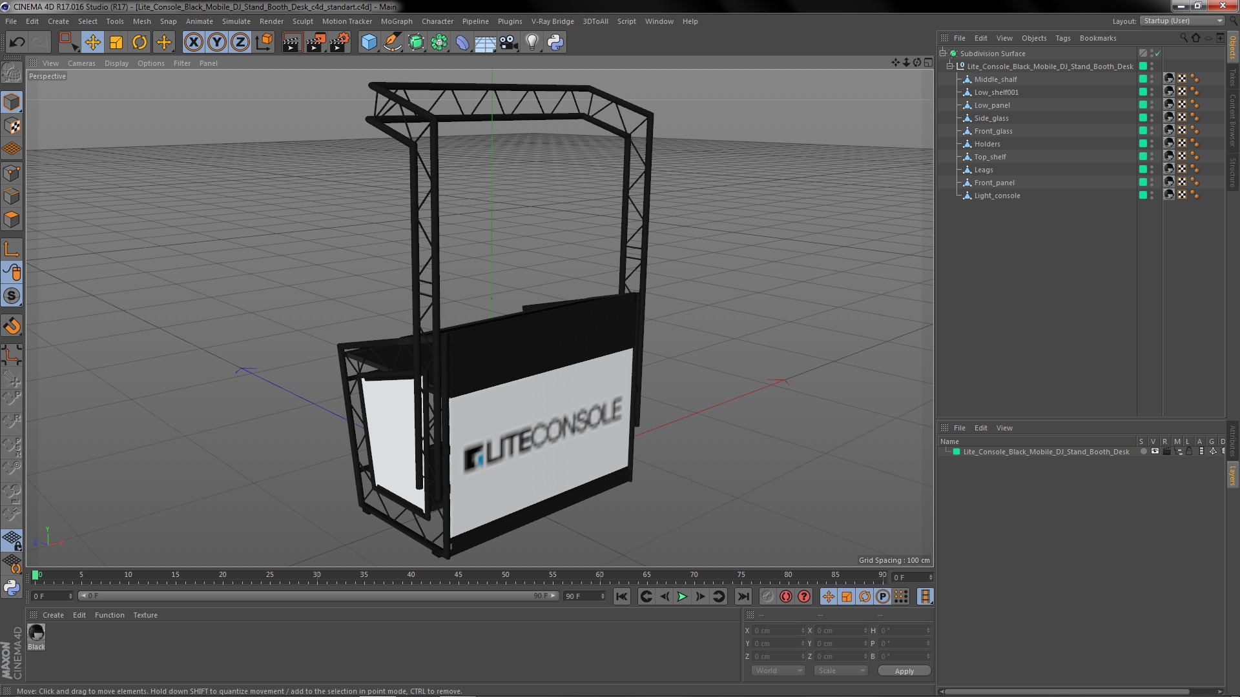Screen dimensions: 1240x697
Task: Go to end of animation
Action: coord(743,597)
